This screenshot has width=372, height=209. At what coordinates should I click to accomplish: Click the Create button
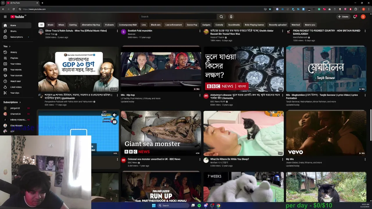(343, 17)
